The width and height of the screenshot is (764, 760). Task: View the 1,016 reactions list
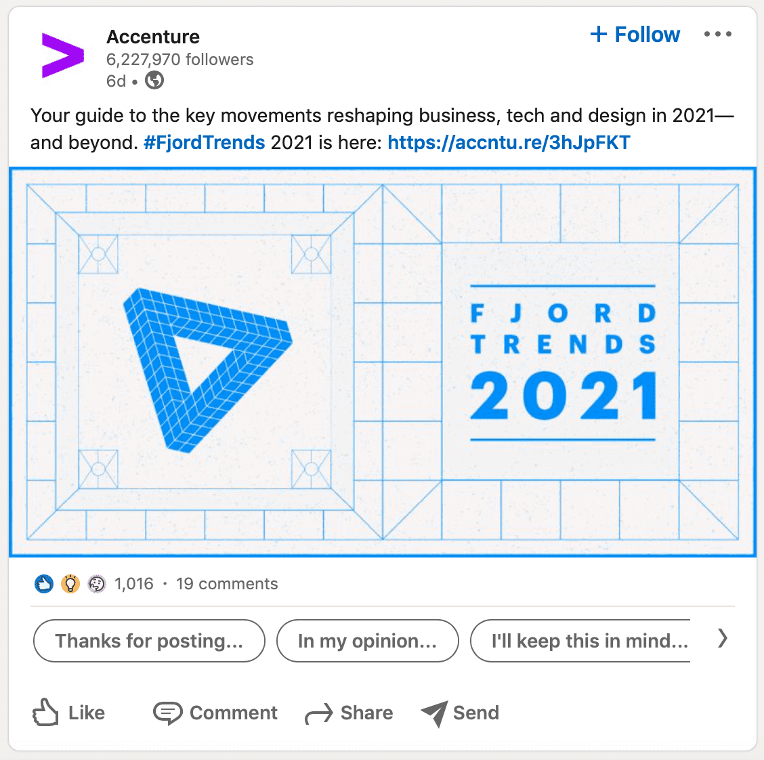(x=134, y=584)
